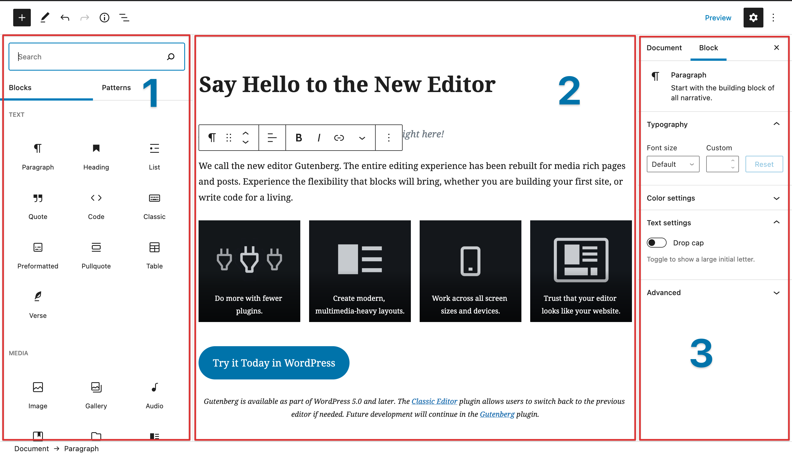Click the Try it Today in WordPress button
The width and height of the screenshot is (792, 455).
pyautogui.click(x=274, y=363)
